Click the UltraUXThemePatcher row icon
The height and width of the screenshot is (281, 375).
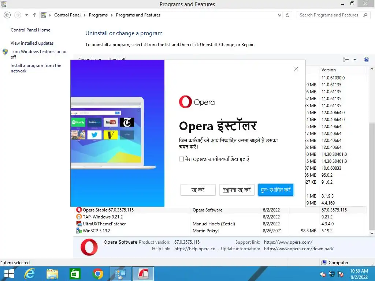point(79,224)
